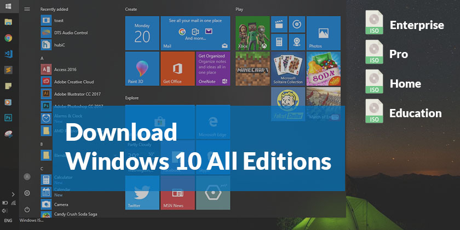Open File Explorer from the taskbar
Viewport: 460px width, 230px height.
tap(8, 22)
